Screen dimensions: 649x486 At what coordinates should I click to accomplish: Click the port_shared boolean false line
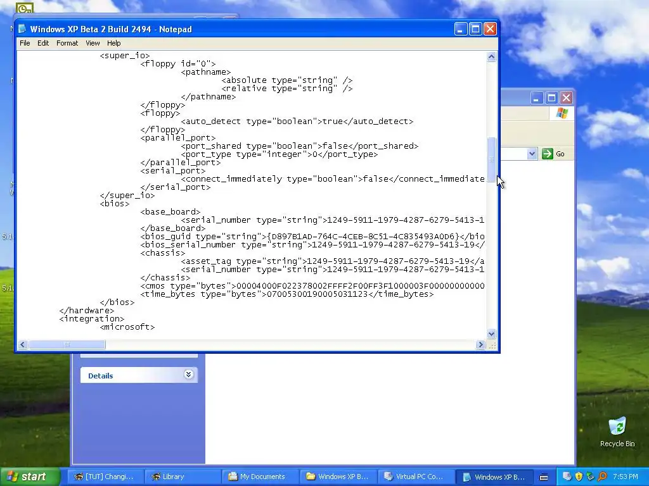299,146
